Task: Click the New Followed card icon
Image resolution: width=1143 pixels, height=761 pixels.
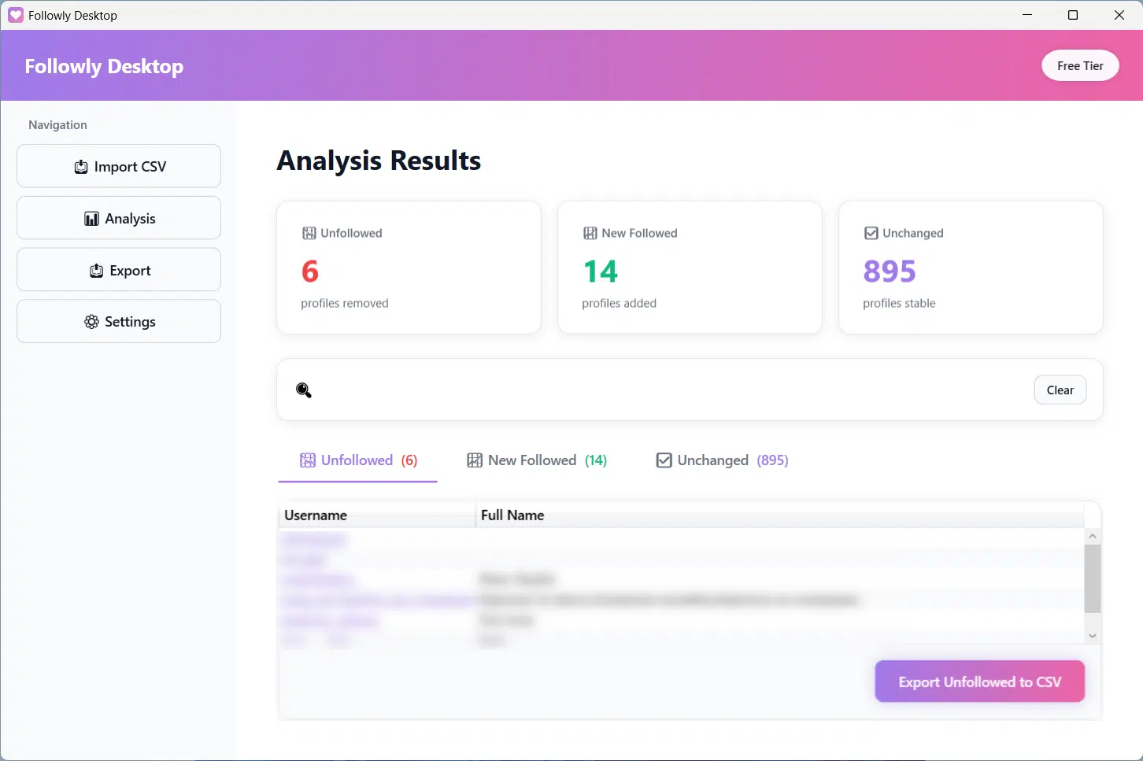Action: (590, 233)
